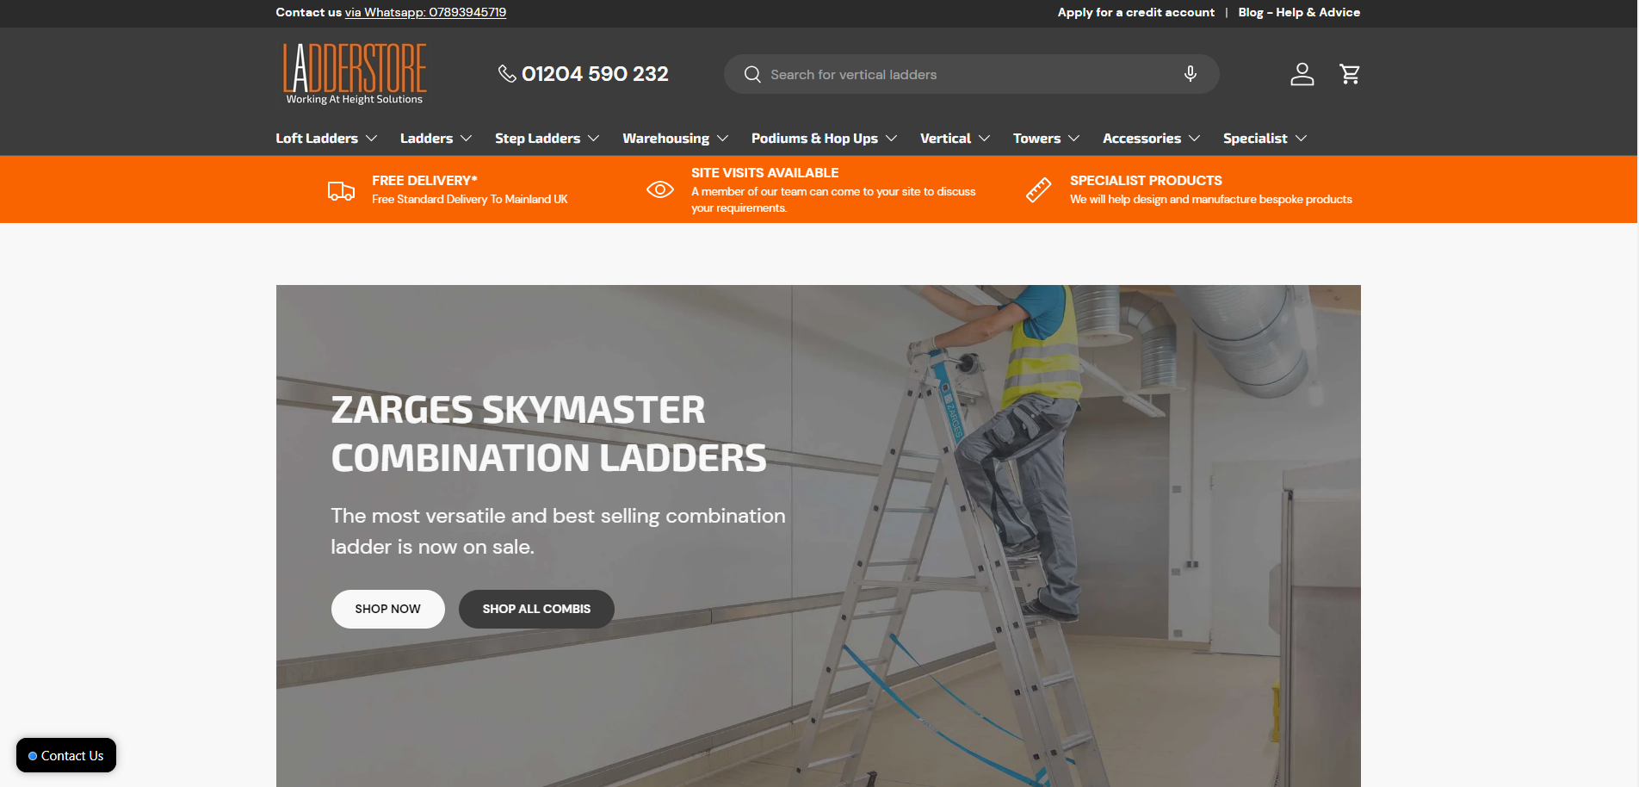Click the free delivery truck icon
Image resolution: width=1639 pixels, height=787 pixels.
[x=341, y=190]
